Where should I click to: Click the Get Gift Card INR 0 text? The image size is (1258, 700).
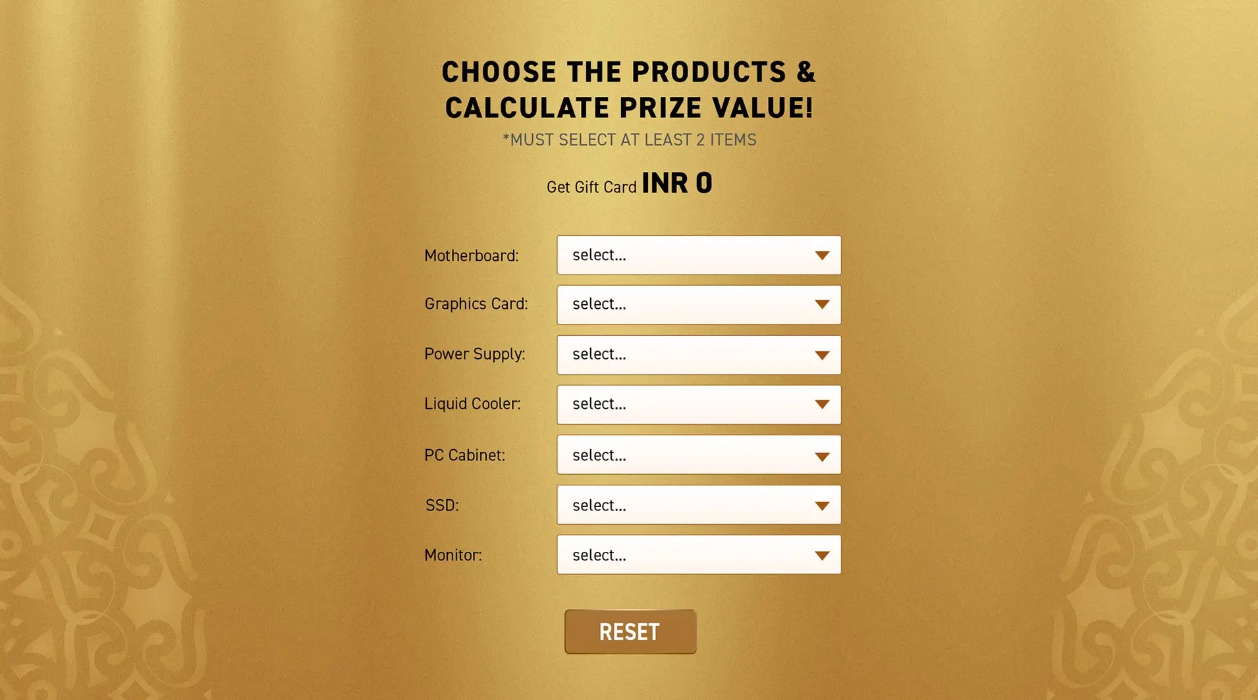629,183
